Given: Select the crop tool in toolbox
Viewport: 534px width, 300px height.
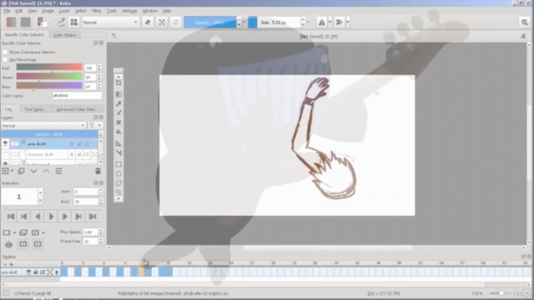Looking at the screenshot, I should pyautogui.click(x=118, y=83).
